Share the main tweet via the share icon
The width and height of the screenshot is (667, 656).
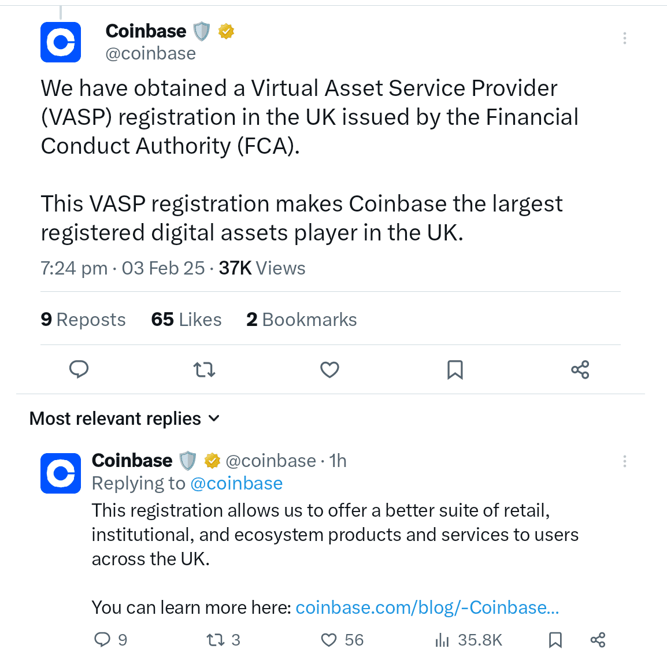point(580,369)
